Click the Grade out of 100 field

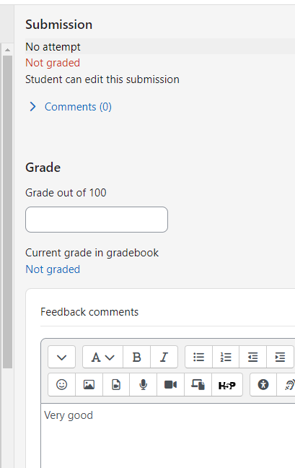97,220
